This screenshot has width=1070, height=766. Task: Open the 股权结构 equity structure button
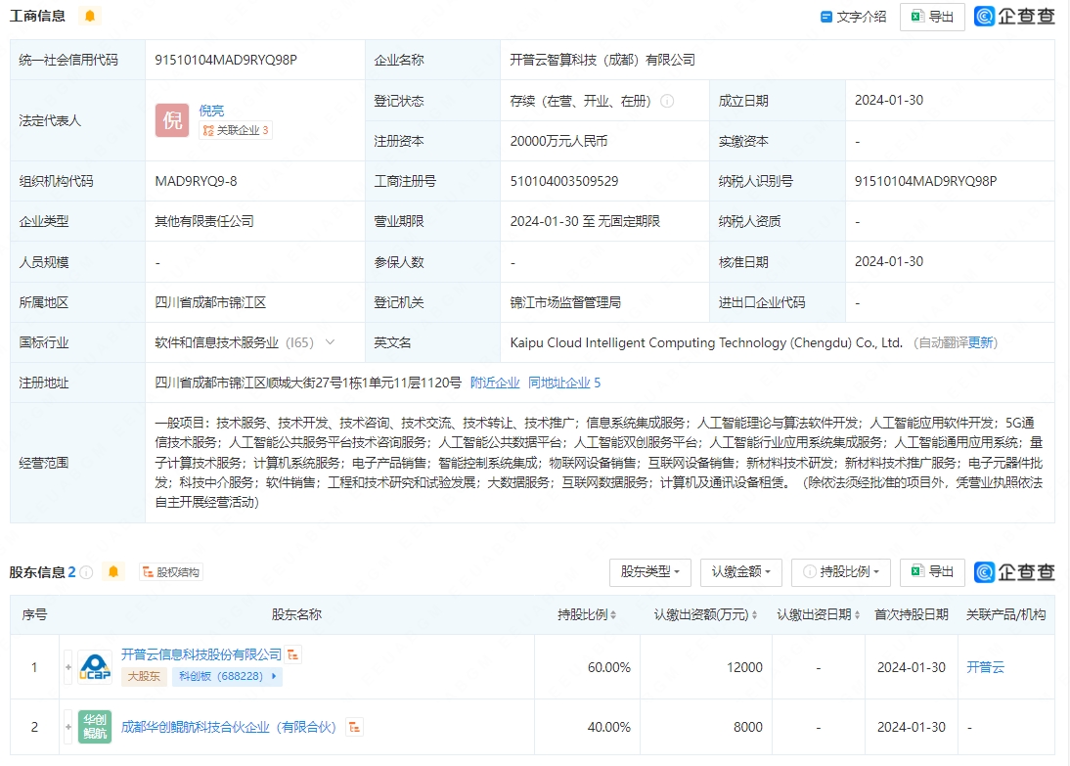[170, 572]
